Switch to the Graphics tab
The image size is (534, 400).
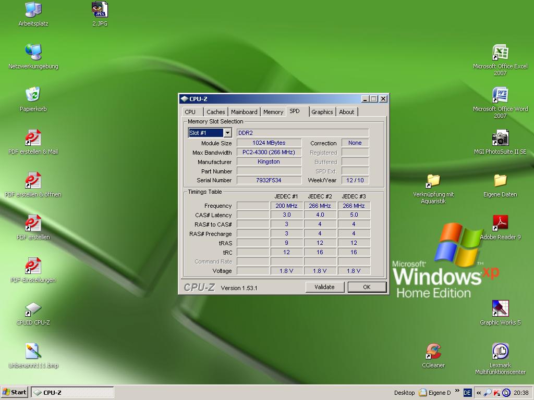[x=322, y=112]
